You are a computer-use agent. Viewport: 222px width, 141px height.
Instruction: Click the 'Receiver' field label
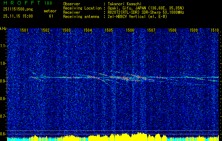[72, 12]
